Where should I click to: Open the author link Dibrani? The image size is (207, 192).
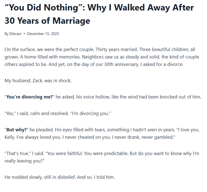pos(16,34)
